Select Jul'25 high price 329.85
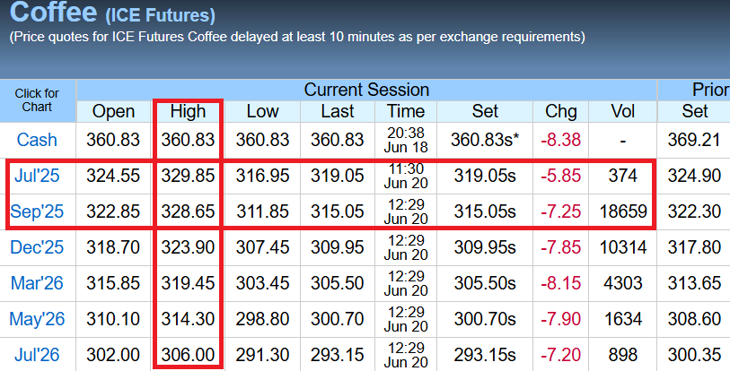The image size is (730, 371). 188,176
